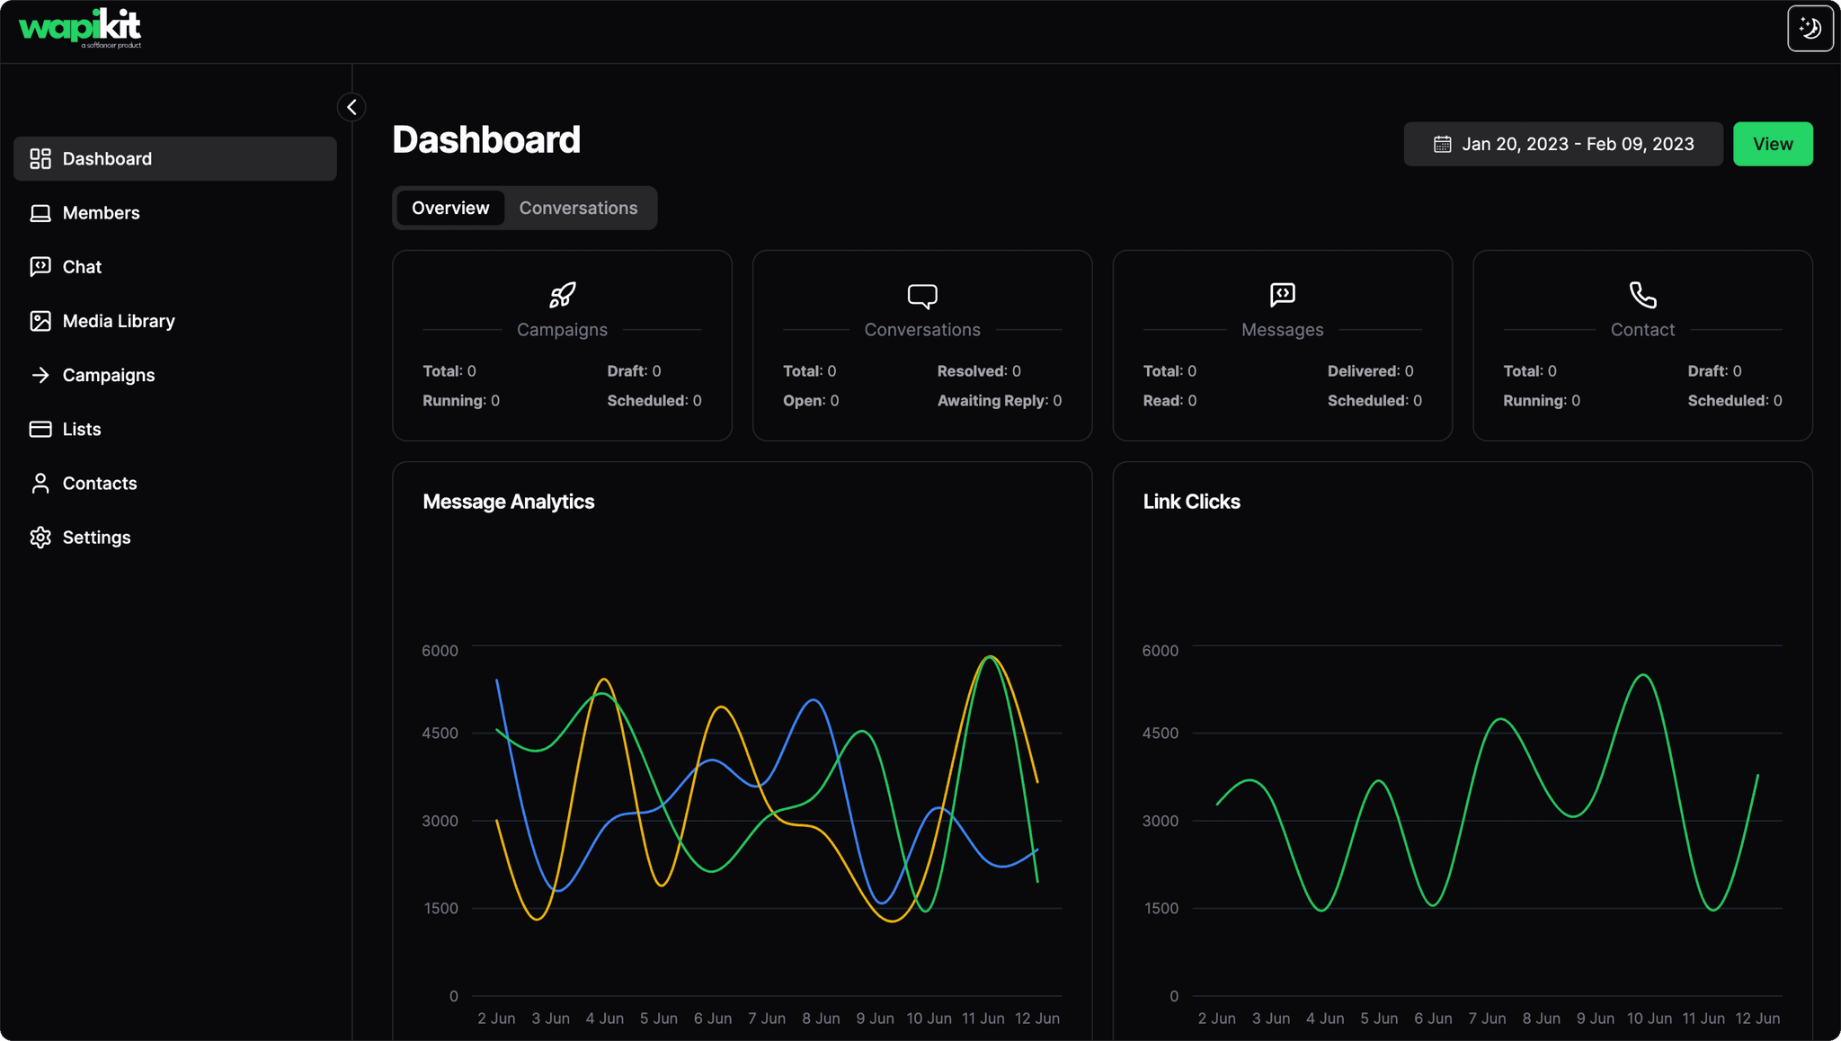Click the main Dashboard heading
Image resolution: width=1841 pixels, height=1041 pixels.
(x=486, y=140)
